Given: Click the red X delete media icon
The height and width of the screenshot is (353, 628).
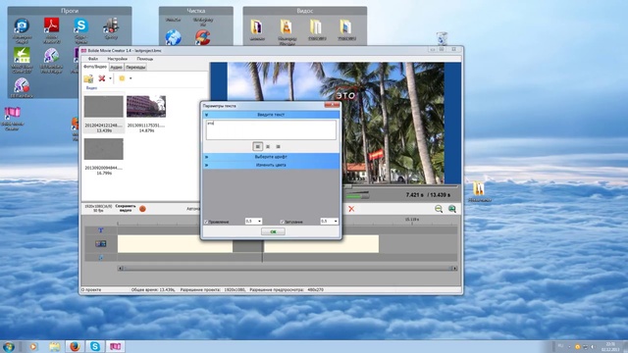Looking at the screenshot, I should (102, 78).
